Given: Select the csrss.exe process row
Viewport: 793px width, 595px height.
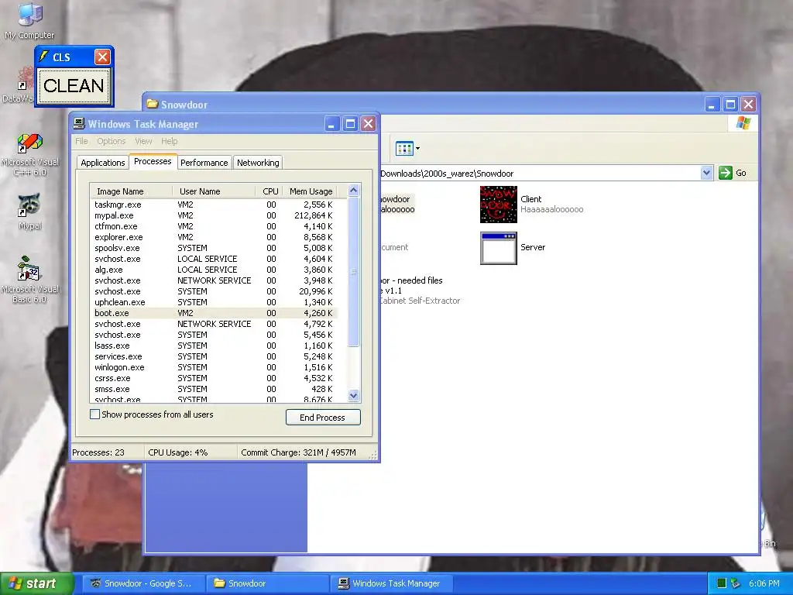Looking at the screenshot, I should coord(214,378).
